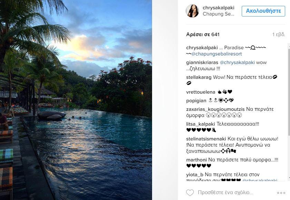Screen dimensions: 290x200
Task: Click the comments scrollbar
Action: tap(288, 114)
